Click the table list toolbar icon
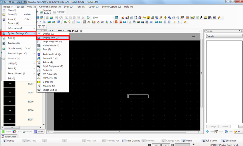 [58, 22]
